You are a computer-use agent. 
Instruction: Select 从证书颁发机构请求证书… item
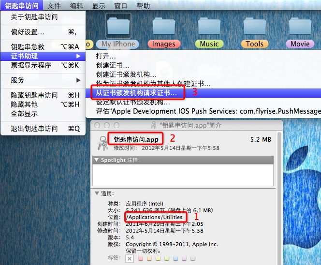point(203,93)
